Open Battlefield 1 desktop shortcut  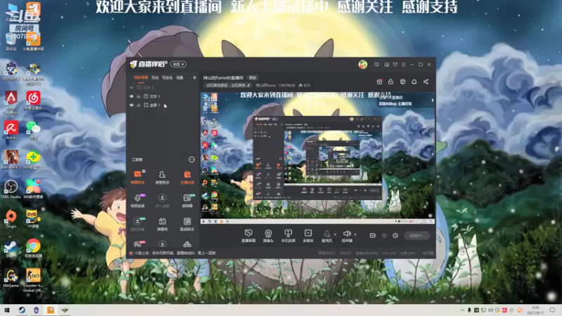pyautogui.click(x=11, y=159)
